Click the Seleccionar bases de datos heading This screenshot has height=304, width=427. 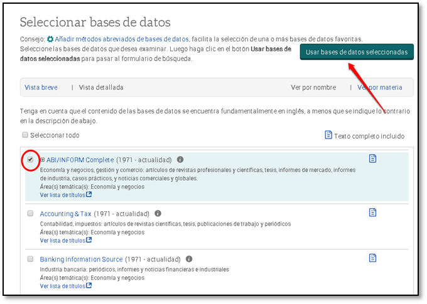point(95,23)
